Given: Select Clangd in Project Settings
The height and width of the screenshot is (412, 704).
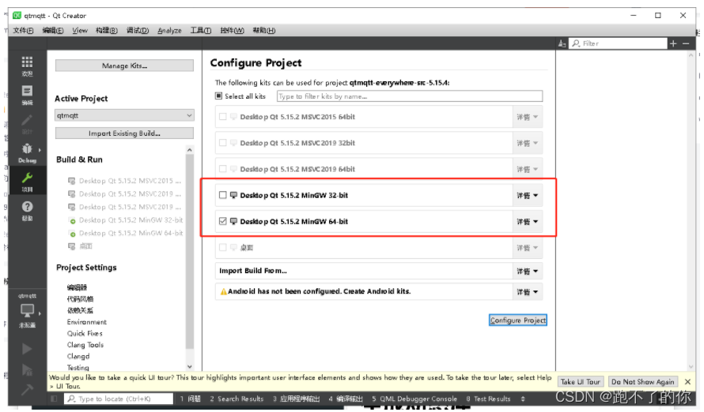Looking at the screenshot, I should [78, 356].
